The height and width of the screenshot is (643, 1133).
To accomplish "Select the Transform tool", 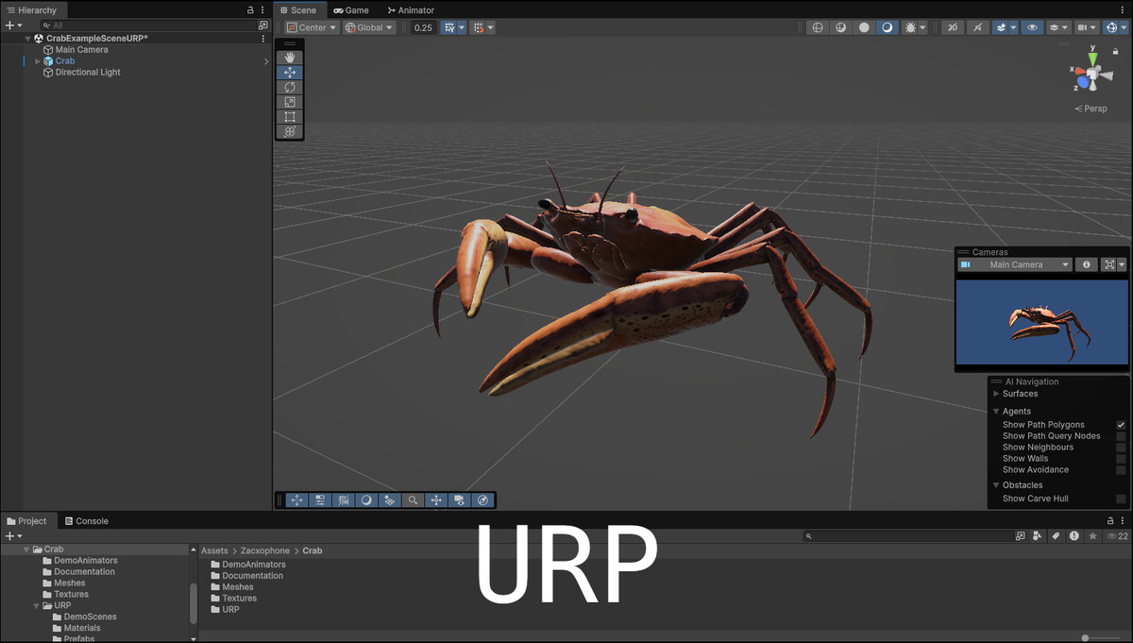I will pyautogui.click(x=290, y=131).
